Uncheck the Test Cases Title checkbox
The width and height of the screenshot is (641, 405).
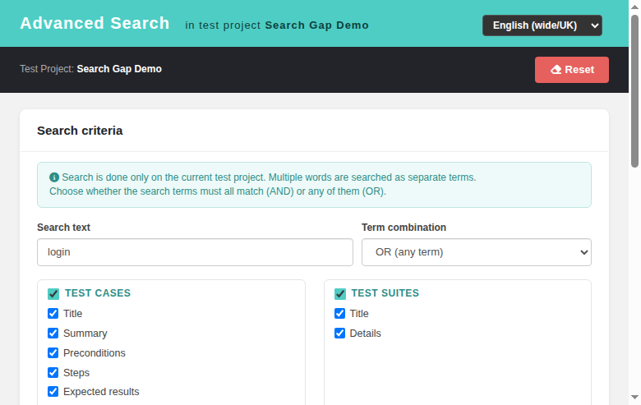point(53,314)
